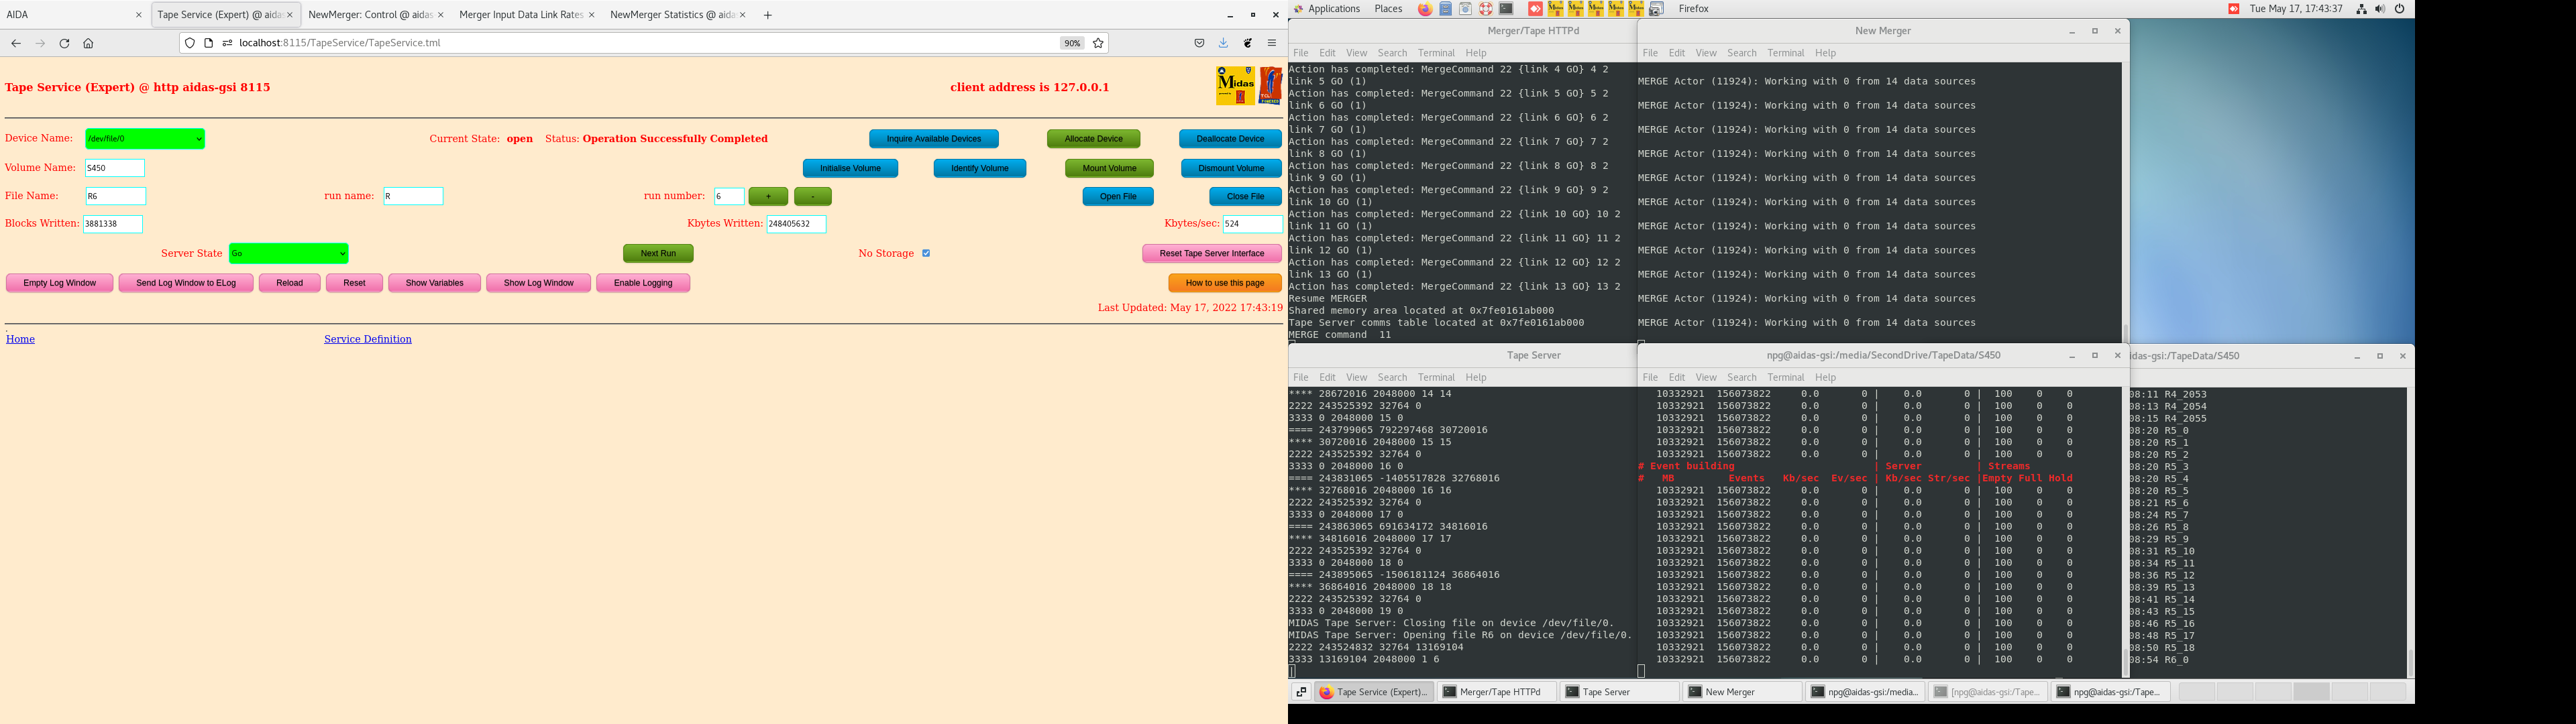This screenshot has width=2576, height=724.
Task: Open the Firefox hamburger menu
Action: [x=1272, y=43]
